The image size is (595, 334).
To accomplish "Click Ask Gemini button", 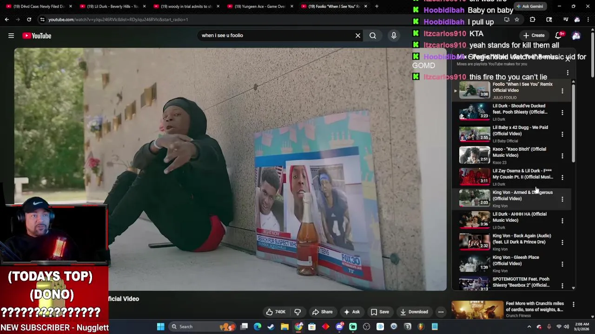I will point(529,6).
